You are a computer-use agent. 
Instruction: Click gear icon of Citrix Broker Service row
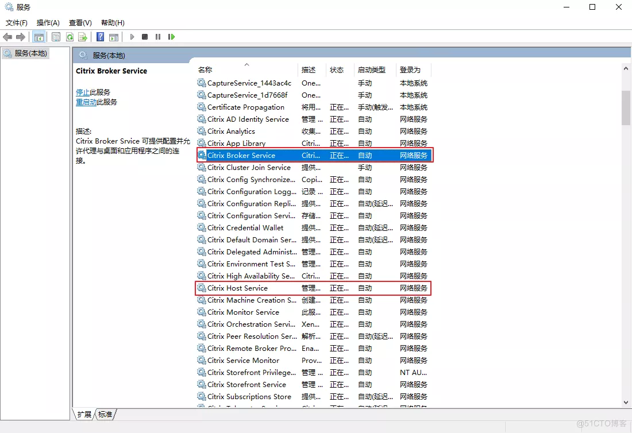(x=202, y=155)
